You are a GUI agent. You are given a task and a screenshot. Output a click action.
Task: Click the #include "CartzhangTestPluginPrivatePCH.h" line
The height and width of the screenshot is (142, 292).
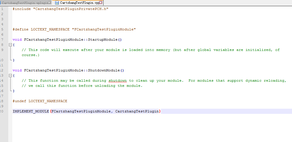(x=61, y=9)
